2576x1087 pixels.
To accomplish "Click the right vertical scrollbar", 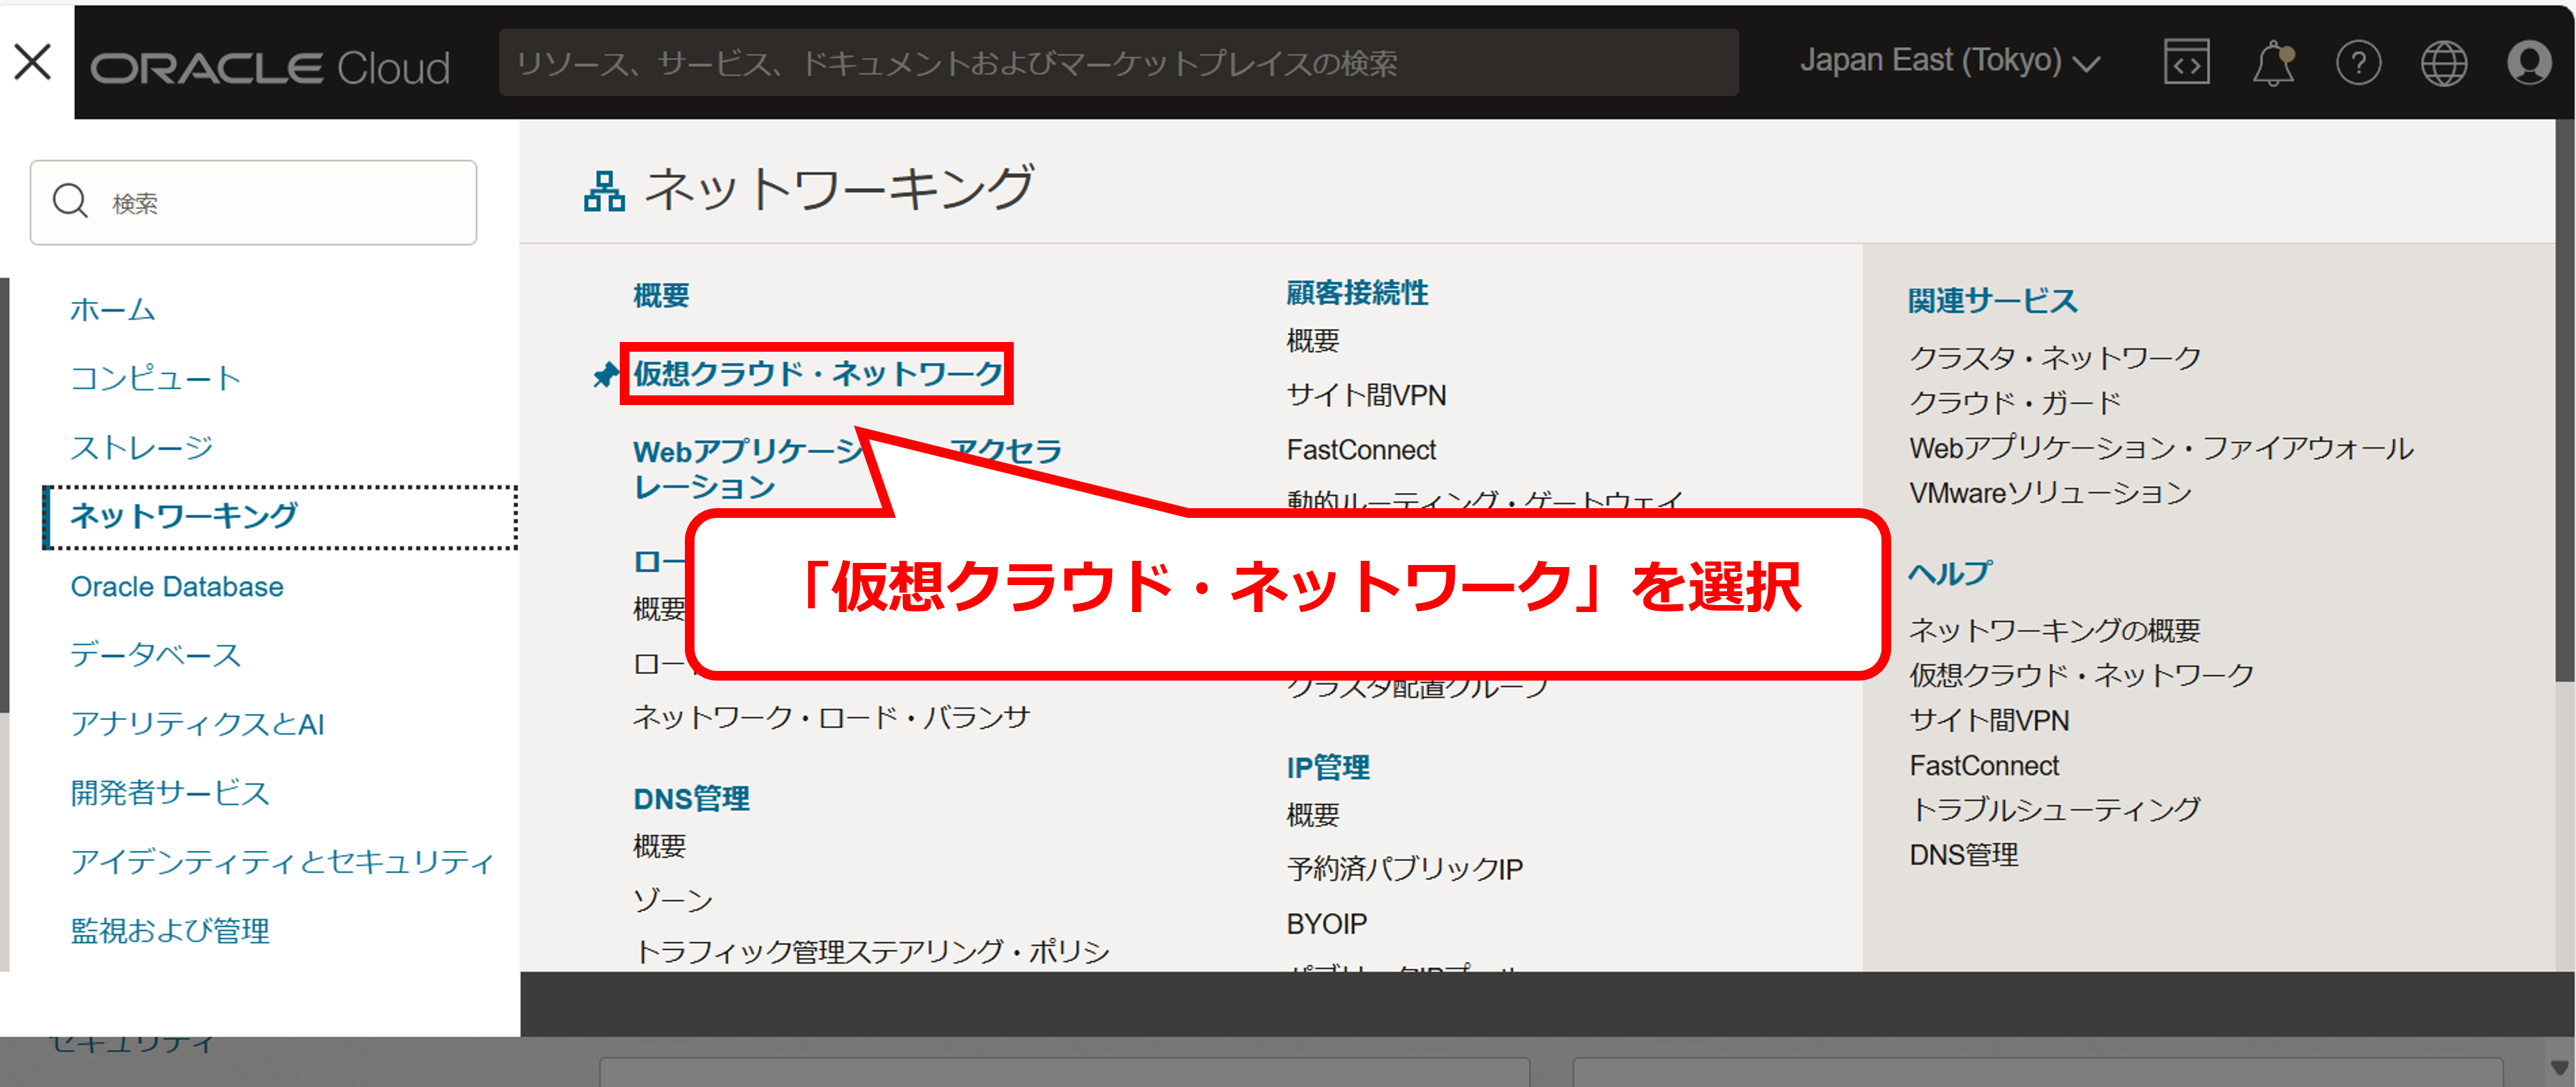I will click(x=2564, y=400).
